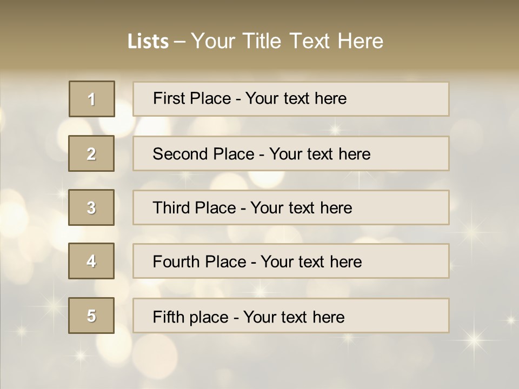Viewport: 519px width, 389px height.
Task: Click 'Your text here' in second bar
Action: [320, 154]
